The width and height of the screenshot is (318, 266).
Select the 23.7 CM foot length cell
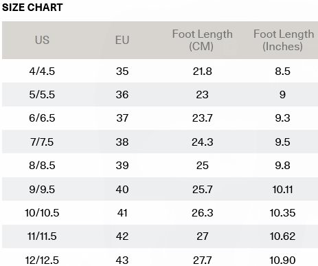(x=203, y=118)
